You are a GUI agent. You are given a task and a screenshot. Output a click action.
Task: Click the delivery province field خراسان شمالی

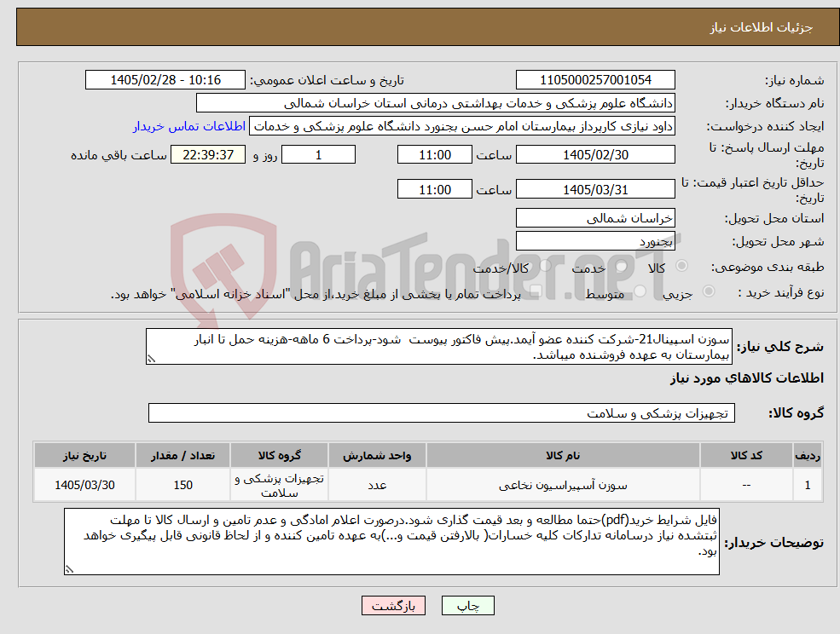[x=595, y=218]
